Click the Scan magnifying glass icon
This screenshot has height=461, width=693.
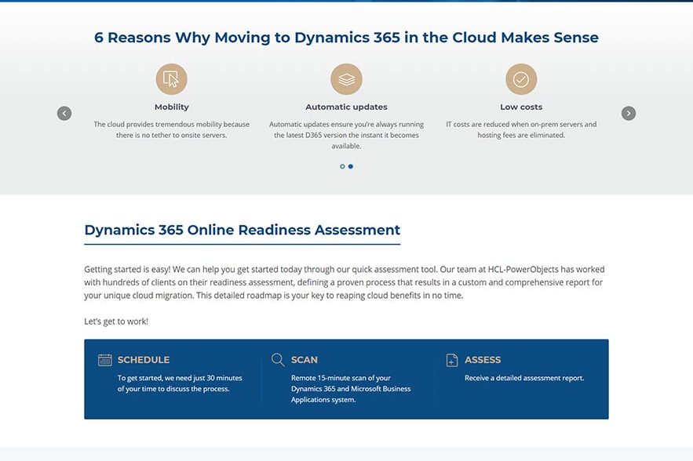tap(278, 360)
